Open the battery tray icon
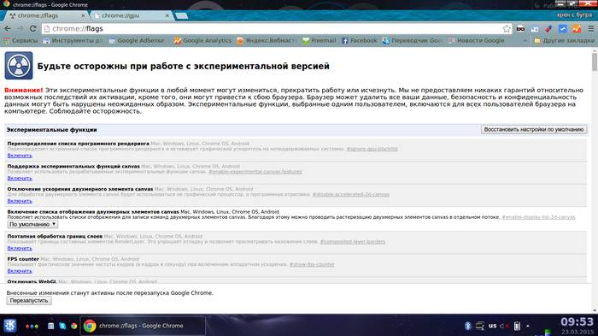The height and width of the screenshot is (336, 598). click(x=517, y=326)
